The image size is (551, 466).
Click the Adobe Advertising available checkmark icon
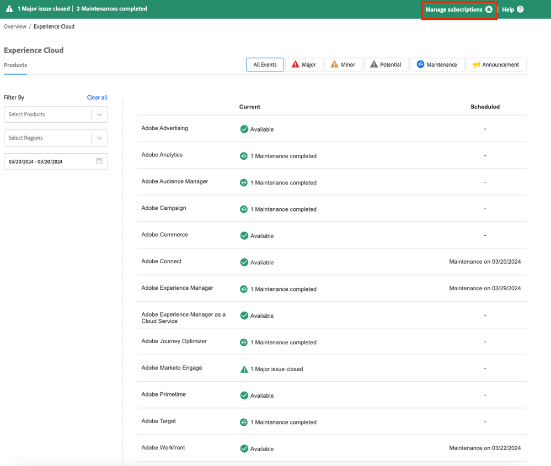click(244, 129)
